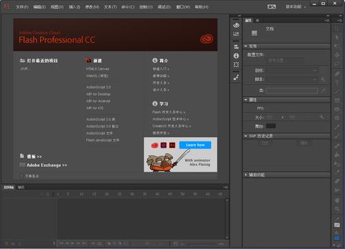Collapse the SWF 历史记录 section
This screenshot has width=345, height=249.
[246, 136]
